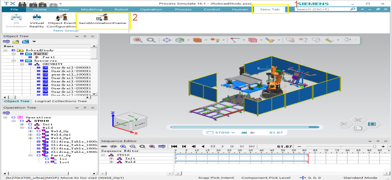Click the navigation cube in viewport

click(127, 122)
